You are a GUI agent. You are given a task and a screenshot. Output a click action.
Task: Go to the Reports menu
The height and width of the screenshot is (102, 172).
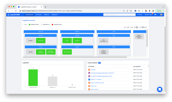47,15
